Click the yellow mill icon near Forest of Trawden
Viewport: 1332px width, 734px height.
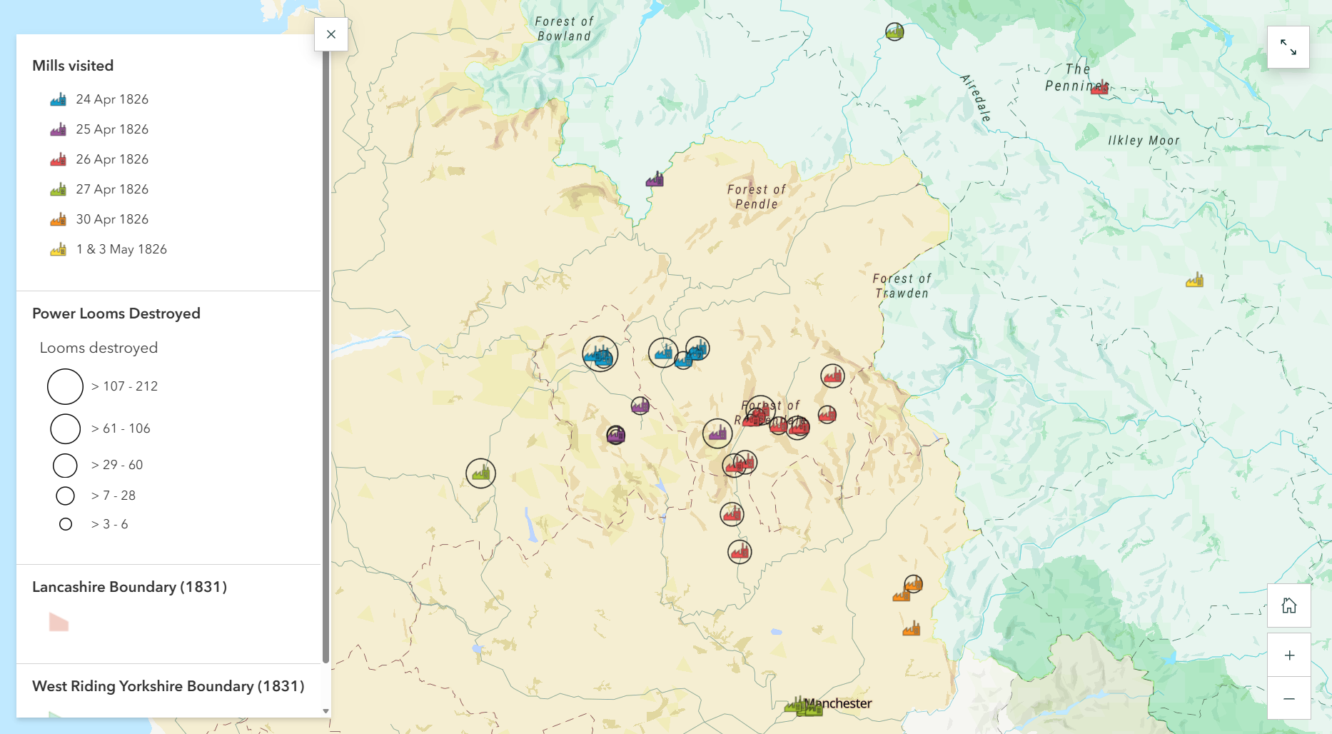click(1195, 280)
